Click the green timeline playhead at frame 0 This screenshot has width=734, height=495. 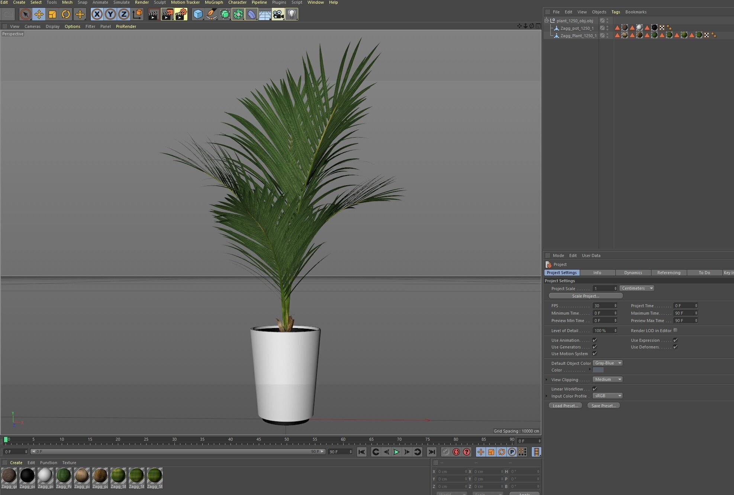[6, 440]
